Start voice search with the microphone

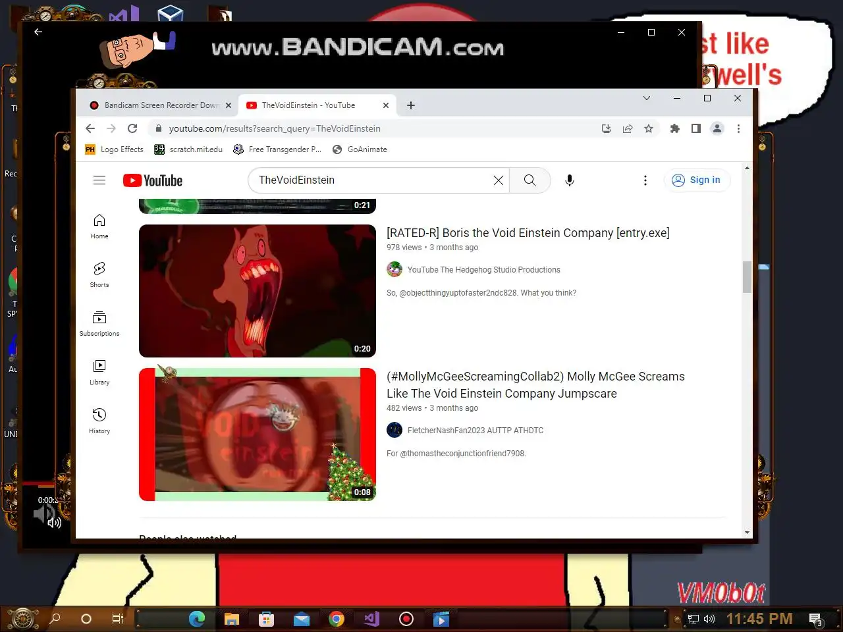pyautogui.click(x=570, y=180)
